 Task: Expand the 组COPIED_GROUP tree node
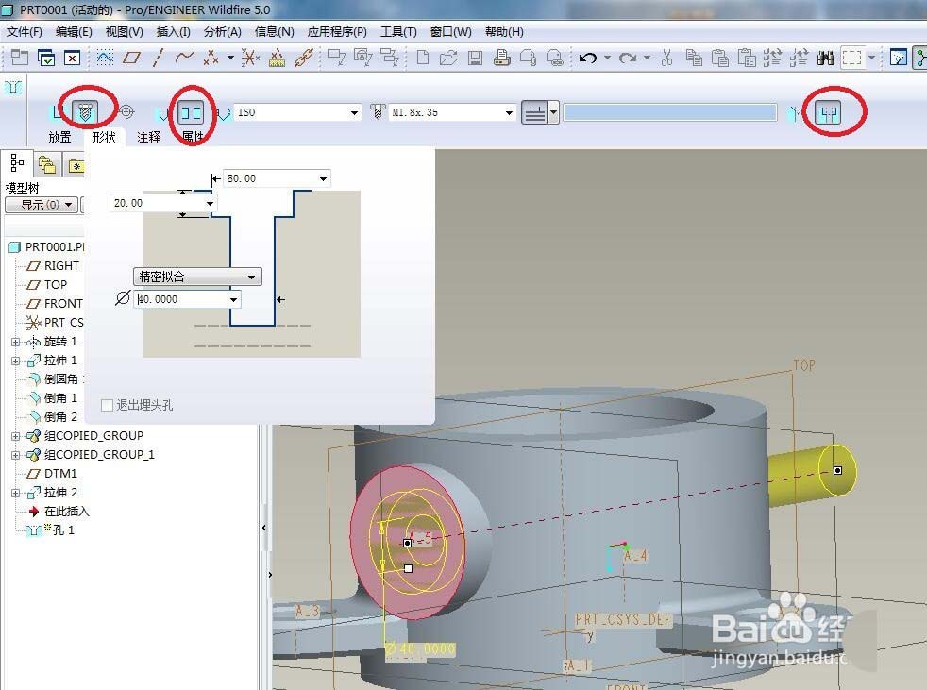[15, 436]
